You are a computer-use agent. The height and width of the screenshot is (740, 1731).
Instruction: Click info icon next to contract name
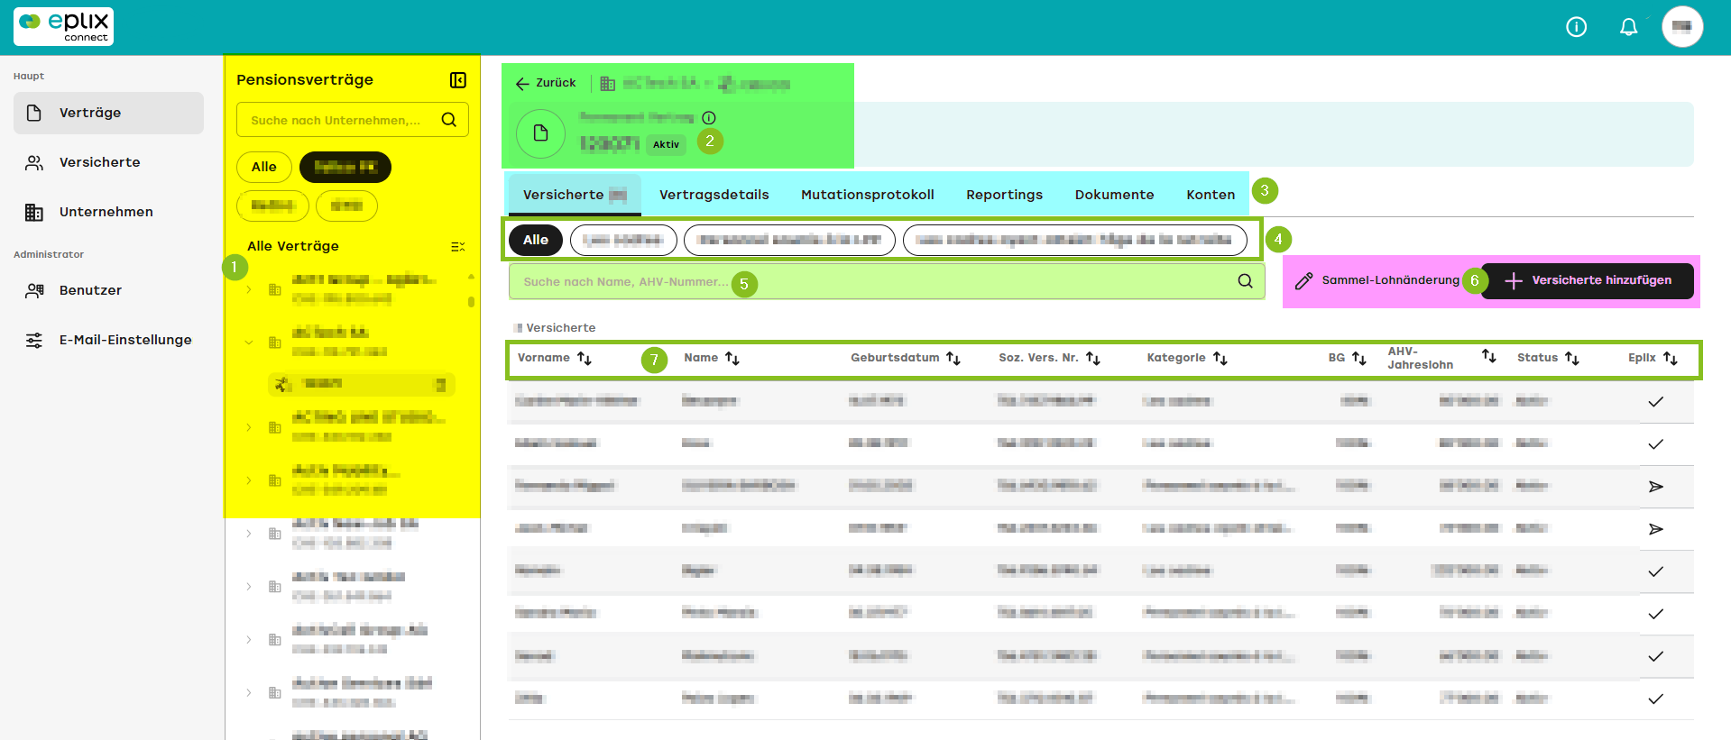(x=709, y=117)
